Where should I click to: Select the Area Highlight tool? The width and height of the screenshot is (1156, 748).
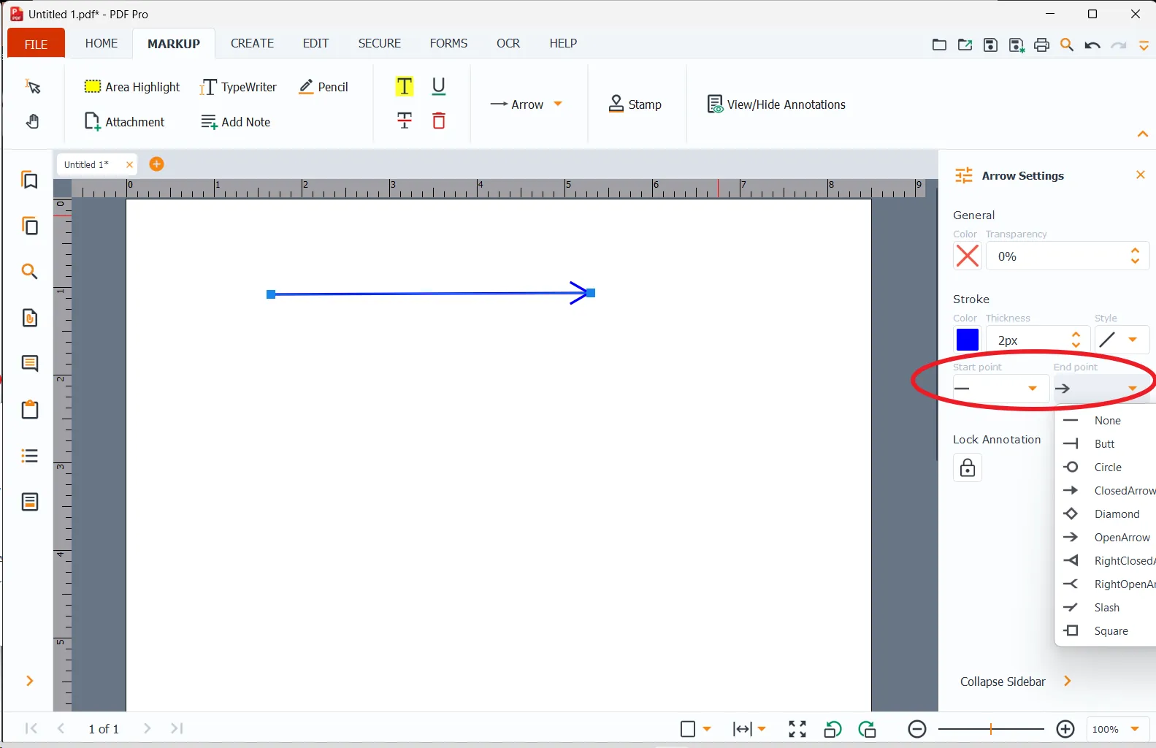click(132, 87)
